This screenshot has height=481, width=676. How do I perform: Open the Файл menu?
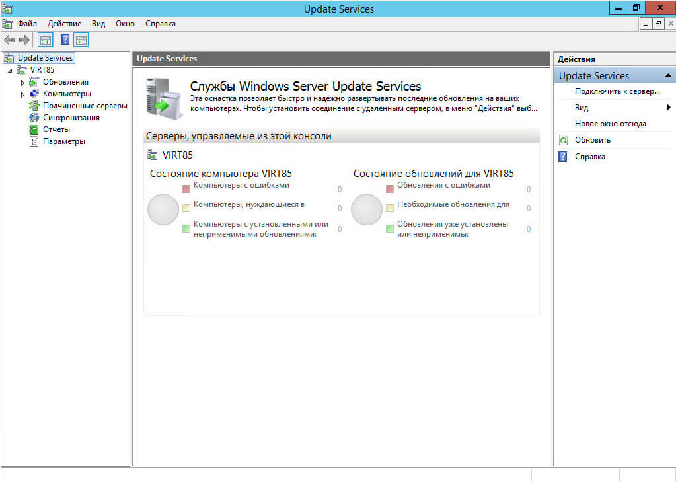(x=27, y=24)
